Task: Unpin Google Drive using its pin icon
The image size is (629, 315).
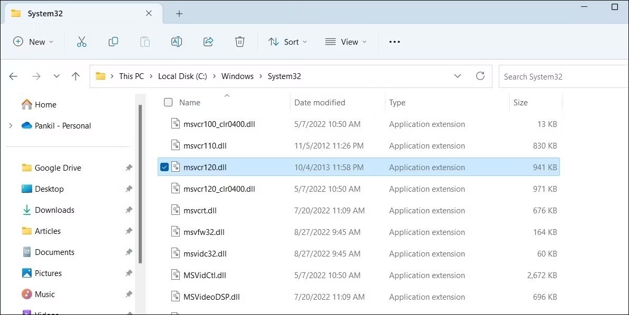Action: coord(129,168)
